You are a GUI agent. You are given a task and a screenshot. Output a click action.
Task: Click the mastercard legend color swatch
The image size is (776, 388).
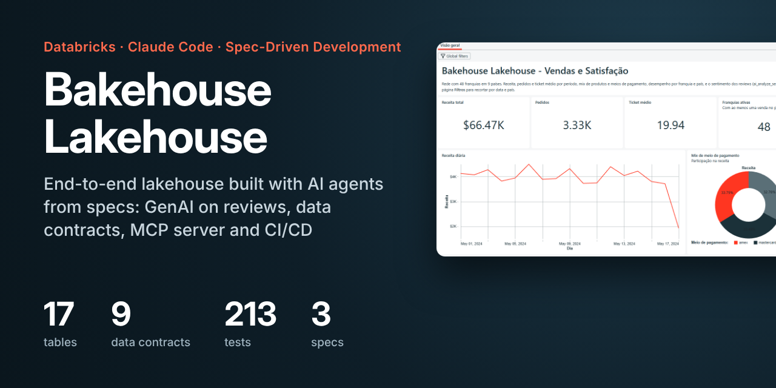(x=755, y=242)
